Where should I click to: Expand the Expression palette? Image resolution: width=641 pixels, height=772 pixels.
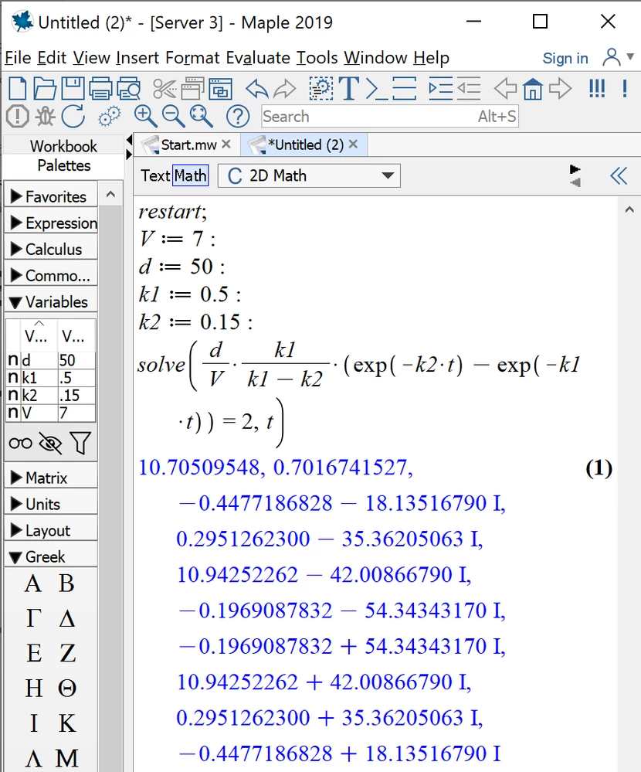51,223
